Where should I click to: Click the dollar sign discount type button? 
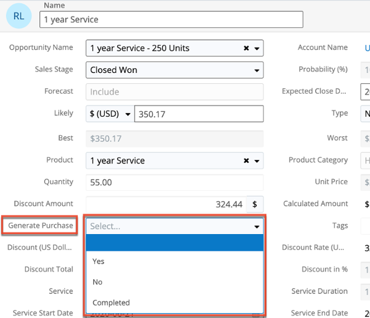coord(255,204)
